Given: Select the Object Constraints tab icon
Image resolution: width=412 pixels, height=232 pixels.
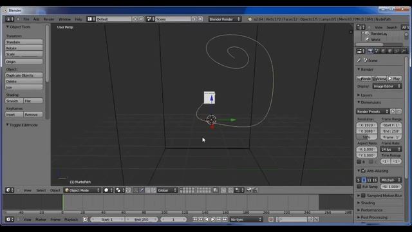Looking at the screenshot, I should [x=397, y=51].
